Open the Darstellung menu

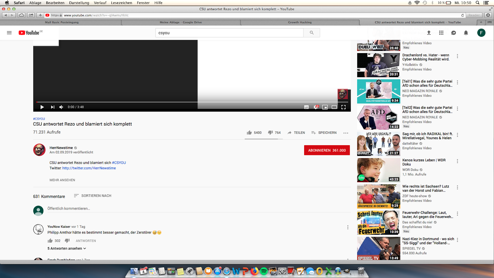tap(79, 3)
